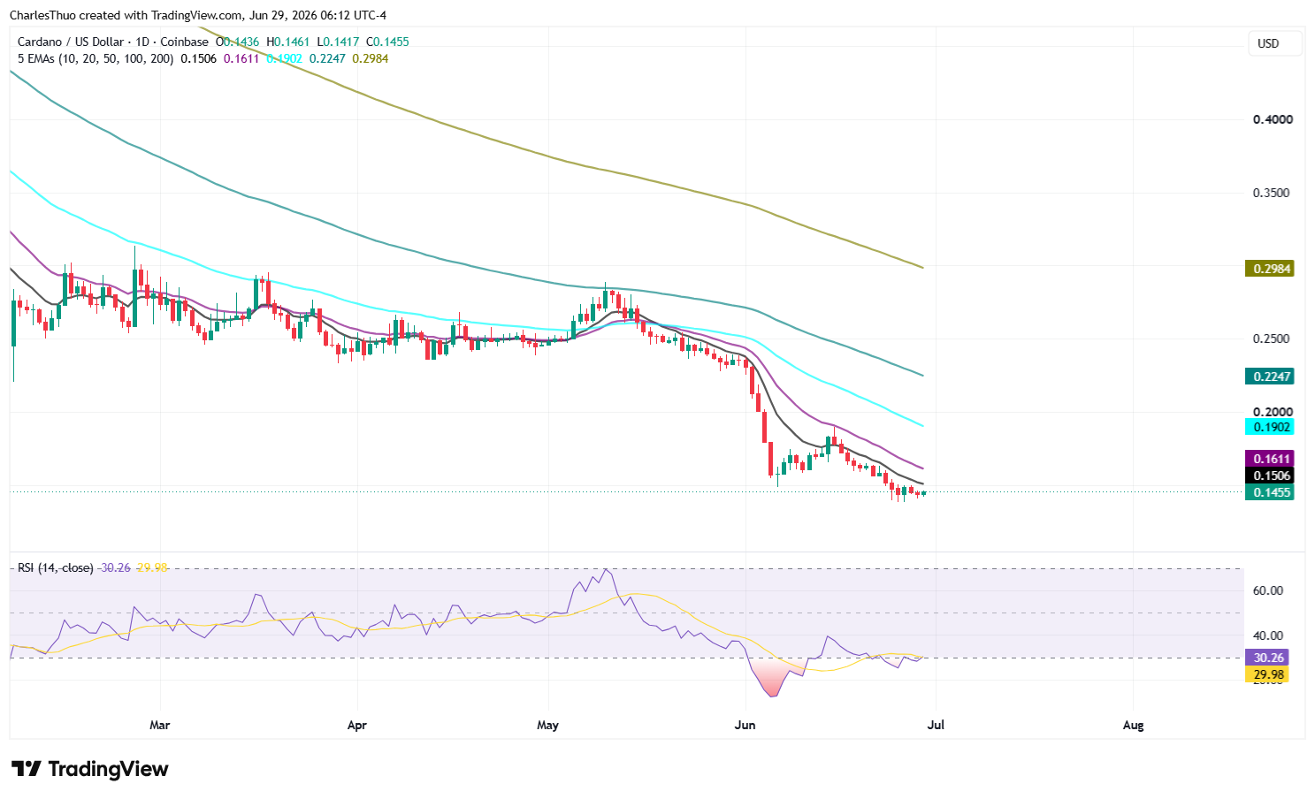Screen dimensions: 1315x799
Task: Click the purple 30.26 RSI legend value
Action: 115,567
